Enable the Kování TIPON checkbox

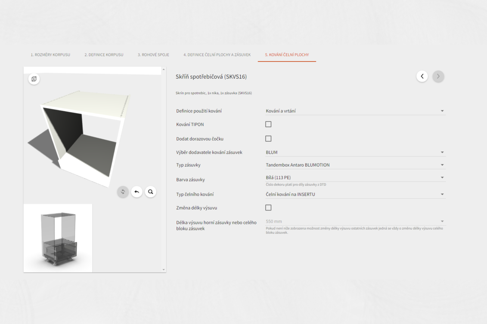pos(268,124)
